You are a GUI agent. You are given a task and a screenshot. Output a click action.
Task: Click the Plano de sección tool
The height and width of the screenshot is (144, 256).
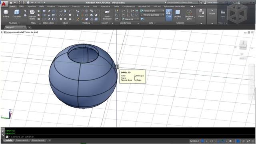click(107, 15)
